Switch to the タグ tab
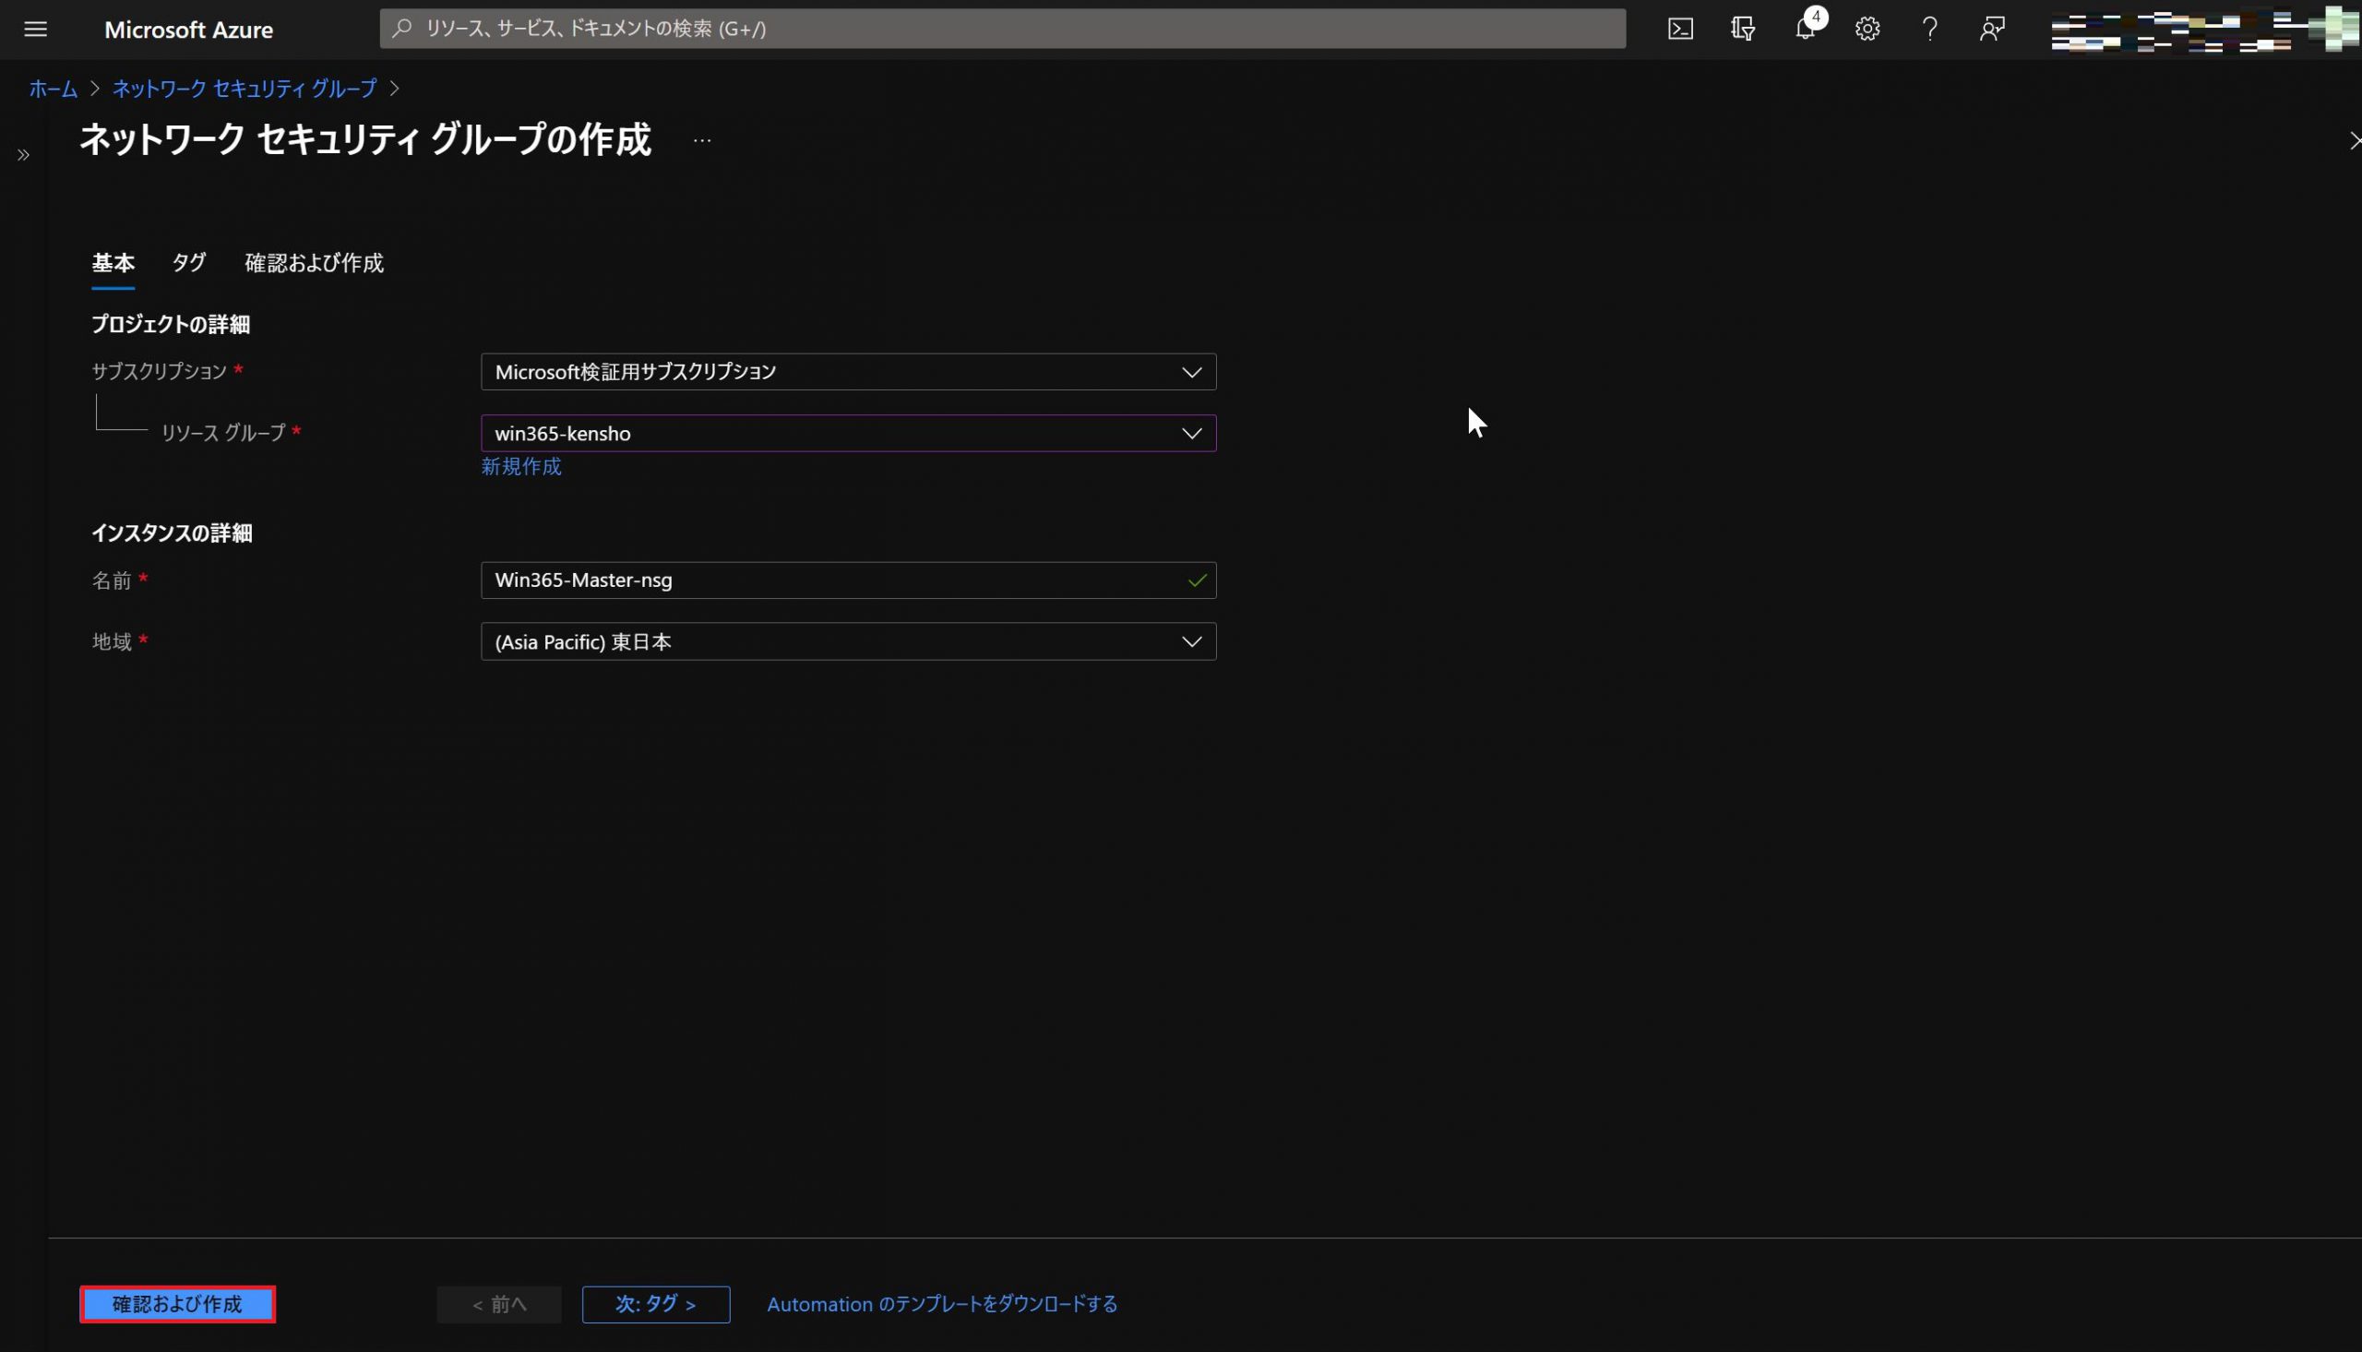Image resolution: width=2362 pixels, height=1352 pixels. [188, 263]
